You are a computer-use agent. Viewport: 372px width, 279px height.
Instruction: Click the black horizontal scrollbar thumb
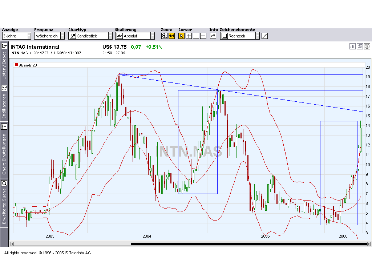tap(249, 244)
